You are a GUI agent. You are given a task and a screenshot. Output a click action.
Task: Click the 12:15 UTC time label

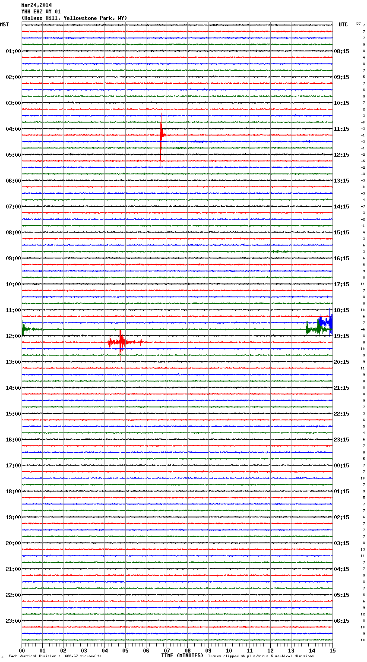coord(342,155)
